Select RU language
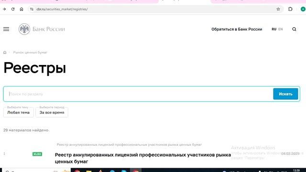This screenshot has height=172, width=306. point(274,29)
